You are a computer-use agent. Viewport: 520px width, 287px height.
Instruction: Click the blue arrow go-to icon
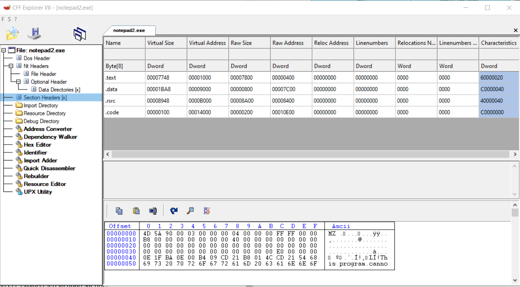coord(173,210)
